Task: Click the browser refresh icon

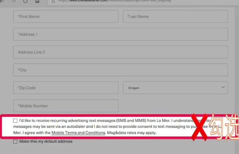Action: [25, 1]
